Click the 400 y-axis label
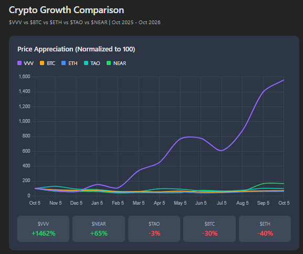This screenshot has width=303, height=254. tap(26, 166)
